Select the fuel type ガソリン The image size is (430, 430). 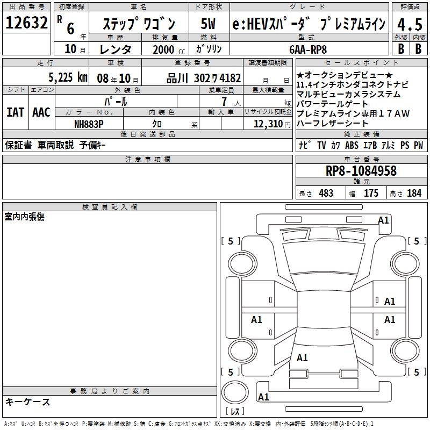pyautogui.click(x=209, y=49)
